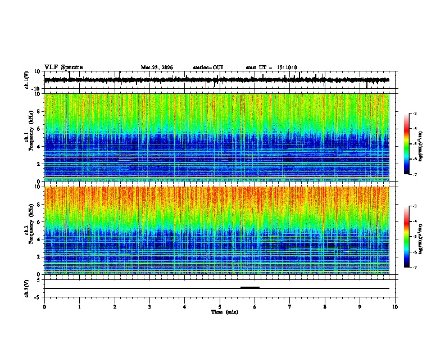Viewport: 445px width, 344px height.
Task: Click the "VLF Spectra" title text
Action: (63, 67)
